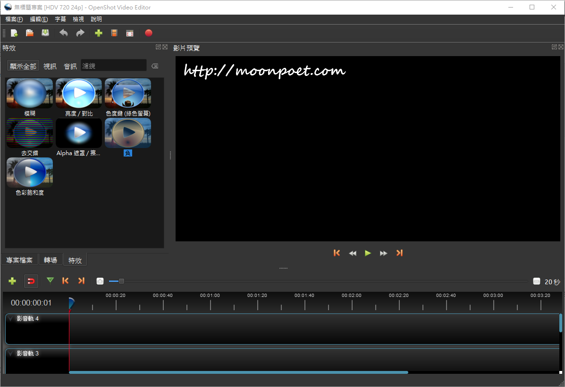Expand the 影音軌 4 track arrow
The image size is (565, 387).
point(11,319)
